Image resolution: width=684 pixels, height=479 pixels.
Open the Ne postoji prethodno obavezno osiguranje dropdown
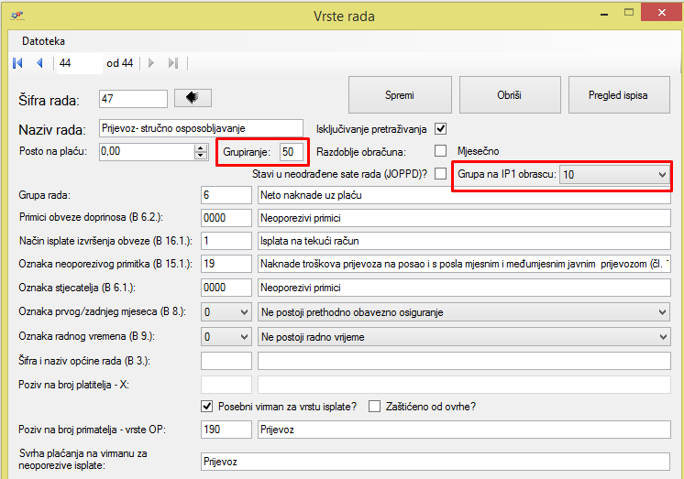point(662,312)
